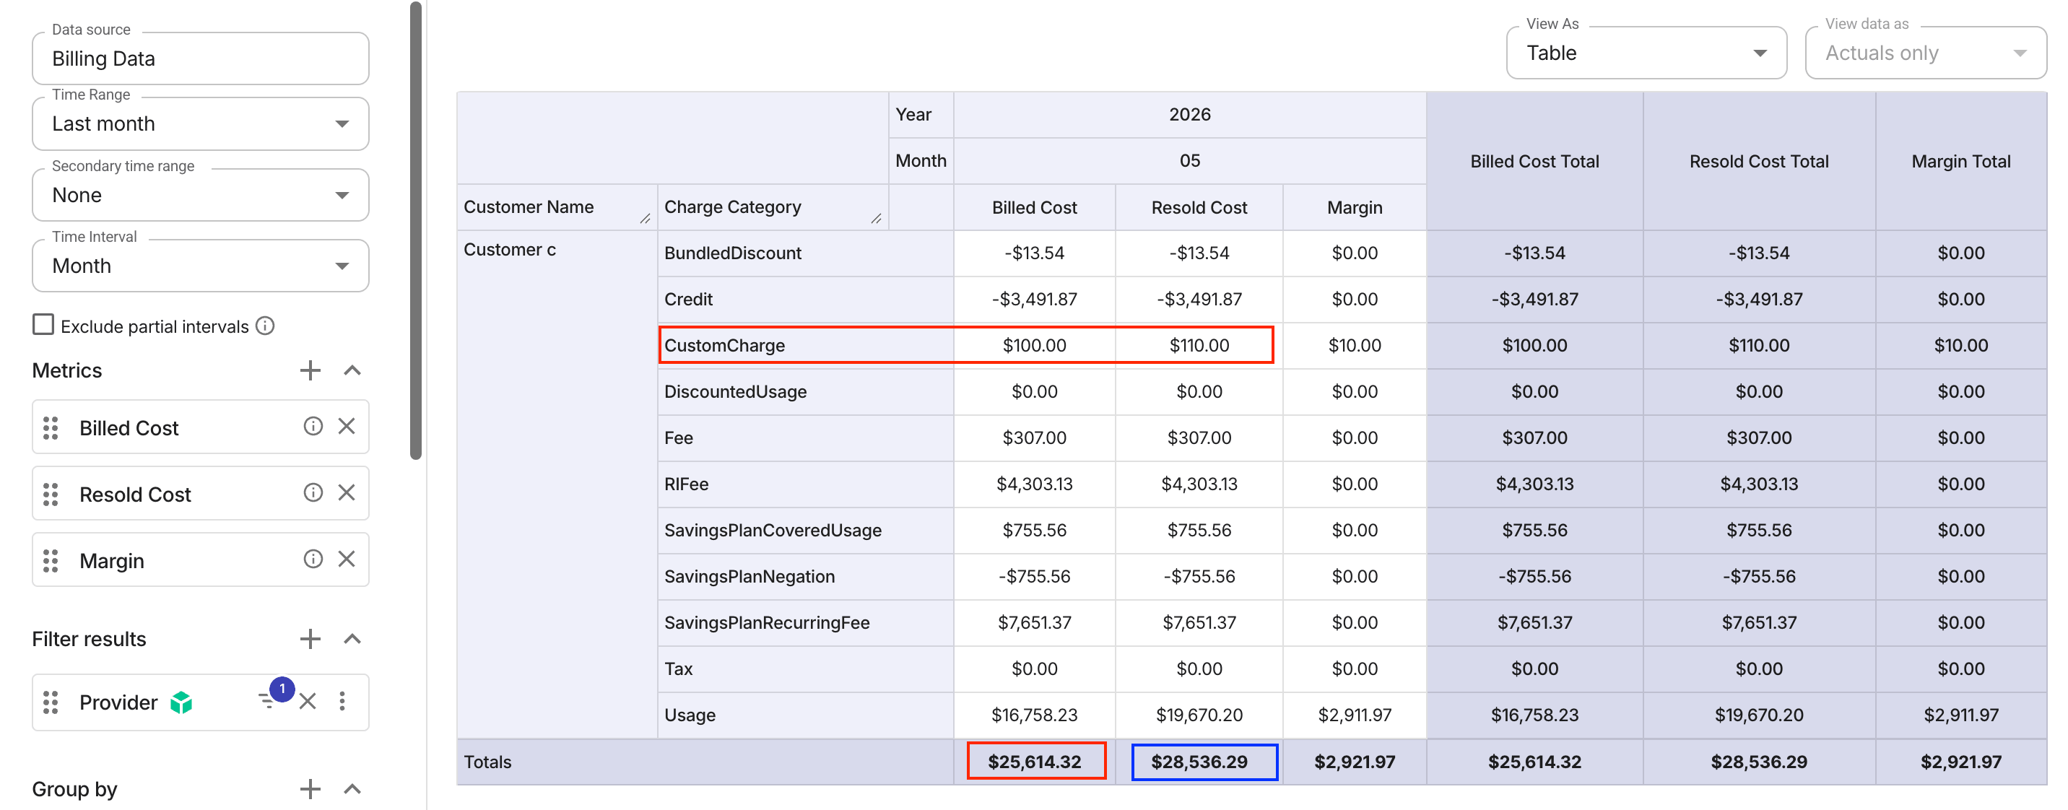Image resolution: width=2068 pixels, height=810 pixels.
Task: Open the View data as dropdown
Action: [1926, 53]
